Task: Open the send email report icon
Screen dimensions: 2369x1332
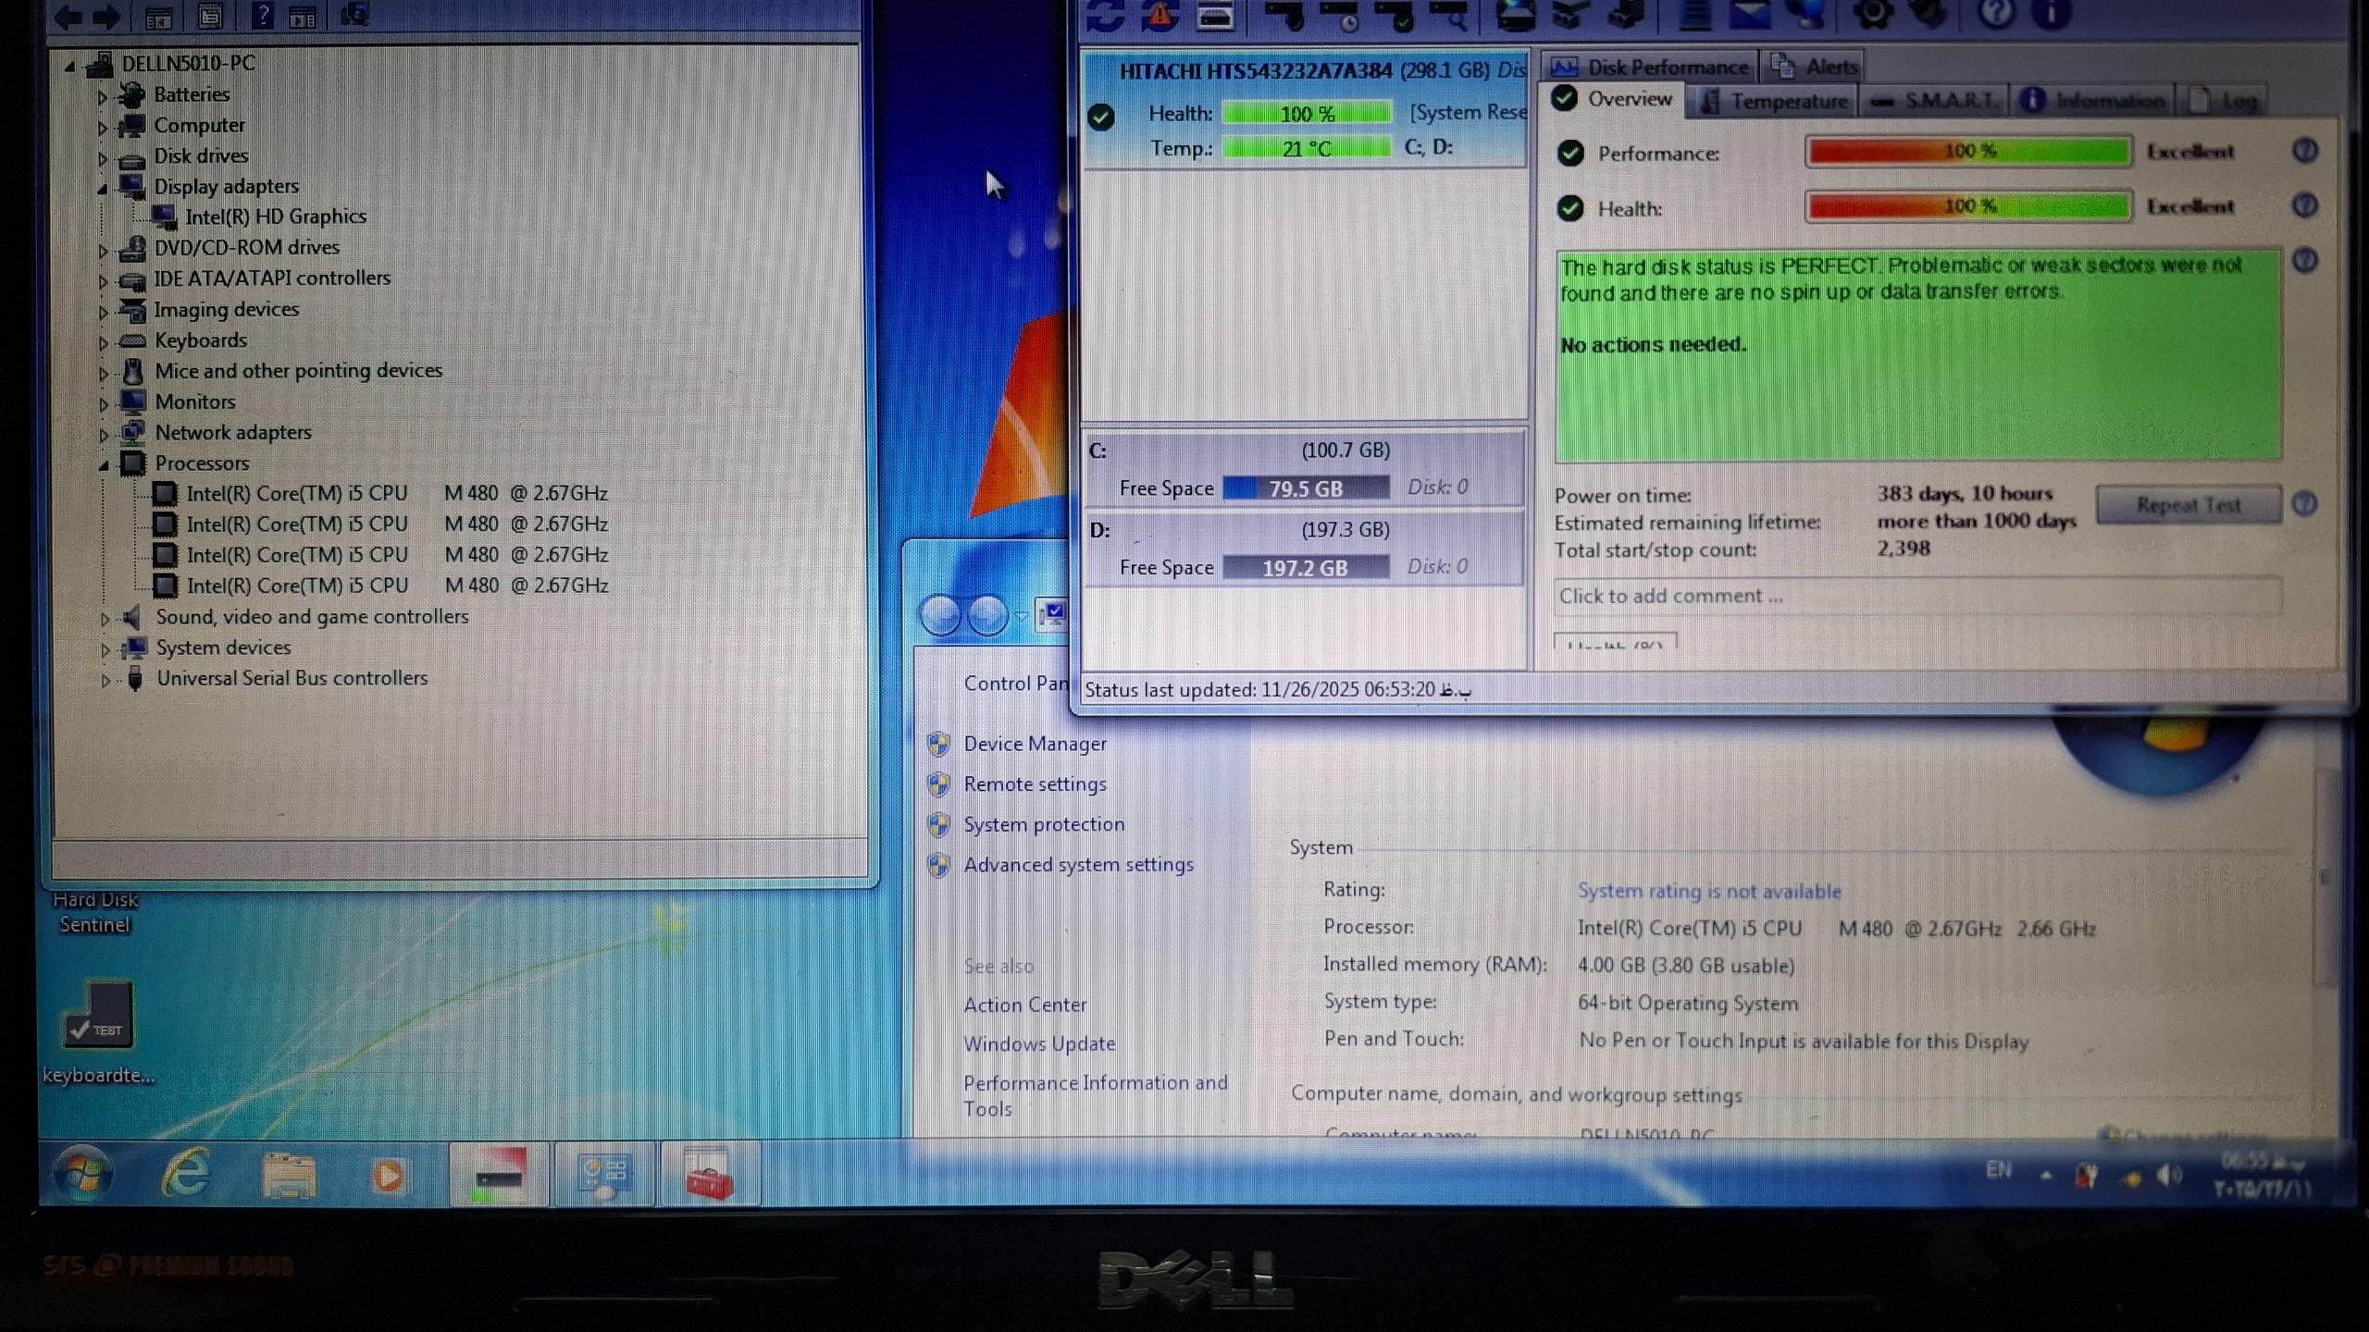Action: point(1750,15)
